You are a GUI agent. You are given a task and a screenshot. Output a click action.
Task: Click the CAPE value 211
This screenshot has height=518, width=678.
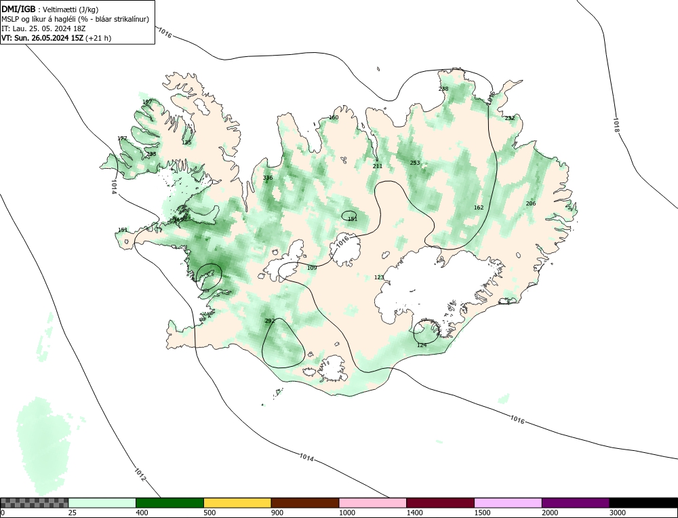(x=378, y=165)
